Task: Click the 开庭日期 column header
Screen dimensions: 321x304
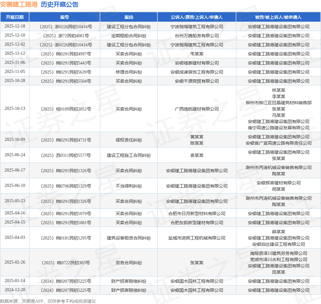Action: [x=15, y=17]
